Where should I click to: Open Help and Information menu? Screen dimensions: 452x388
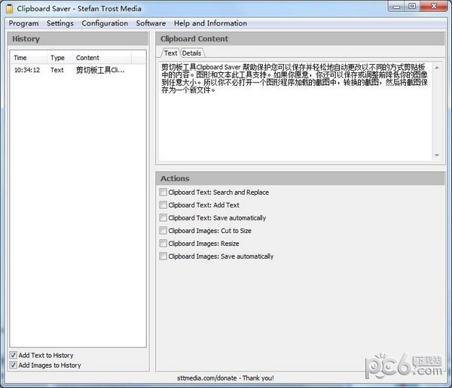pyautogui.click(x=210, y=23)
